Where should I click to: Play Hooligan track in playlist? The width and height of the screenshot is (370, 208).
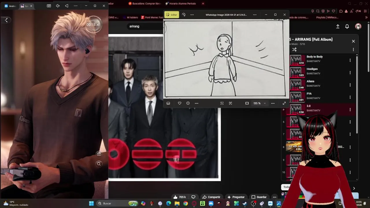point(318,73)
